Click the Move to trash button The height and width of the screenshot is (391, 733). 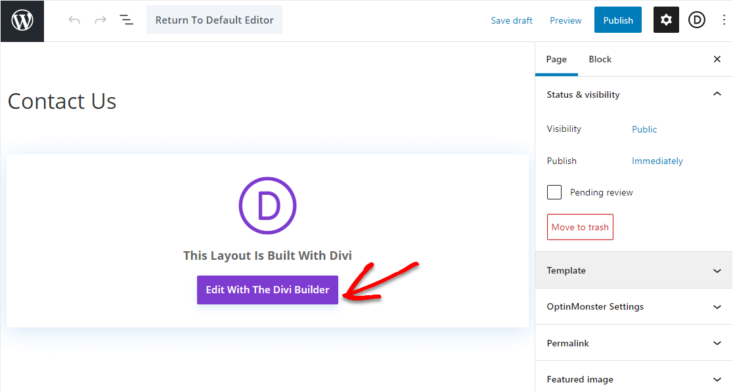[x=580, y=227]
